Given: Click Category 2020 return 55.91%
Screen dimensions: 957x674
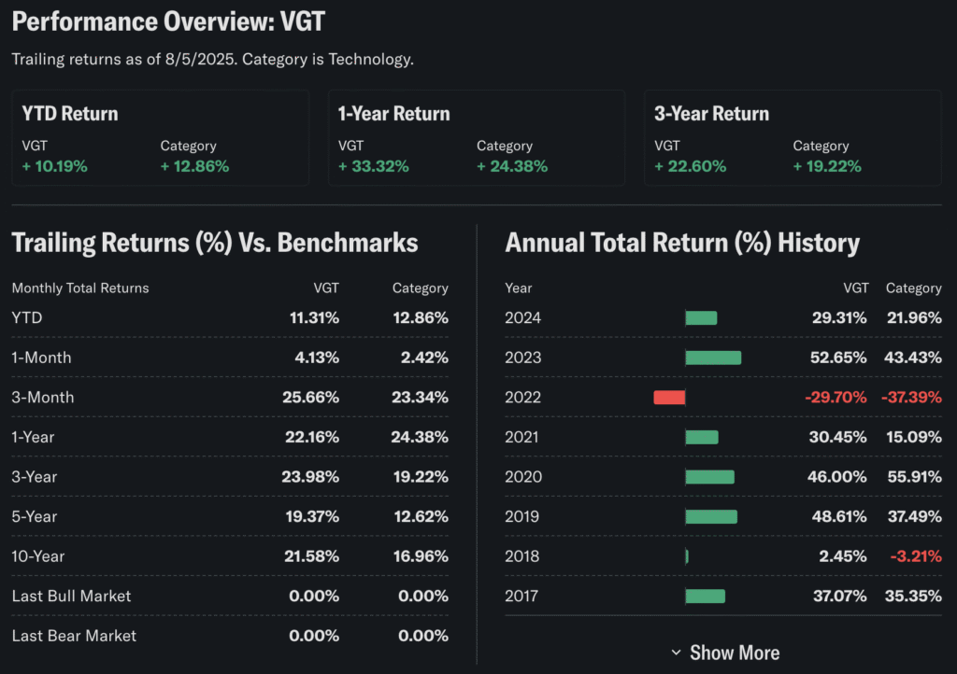Looking at the screenshot, I should (x=914, y=476).
